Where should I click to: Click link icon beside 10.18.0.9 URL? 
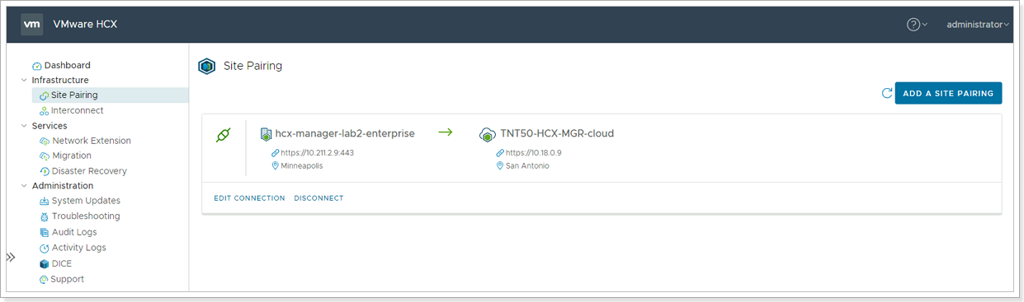(x=500, y=153)
